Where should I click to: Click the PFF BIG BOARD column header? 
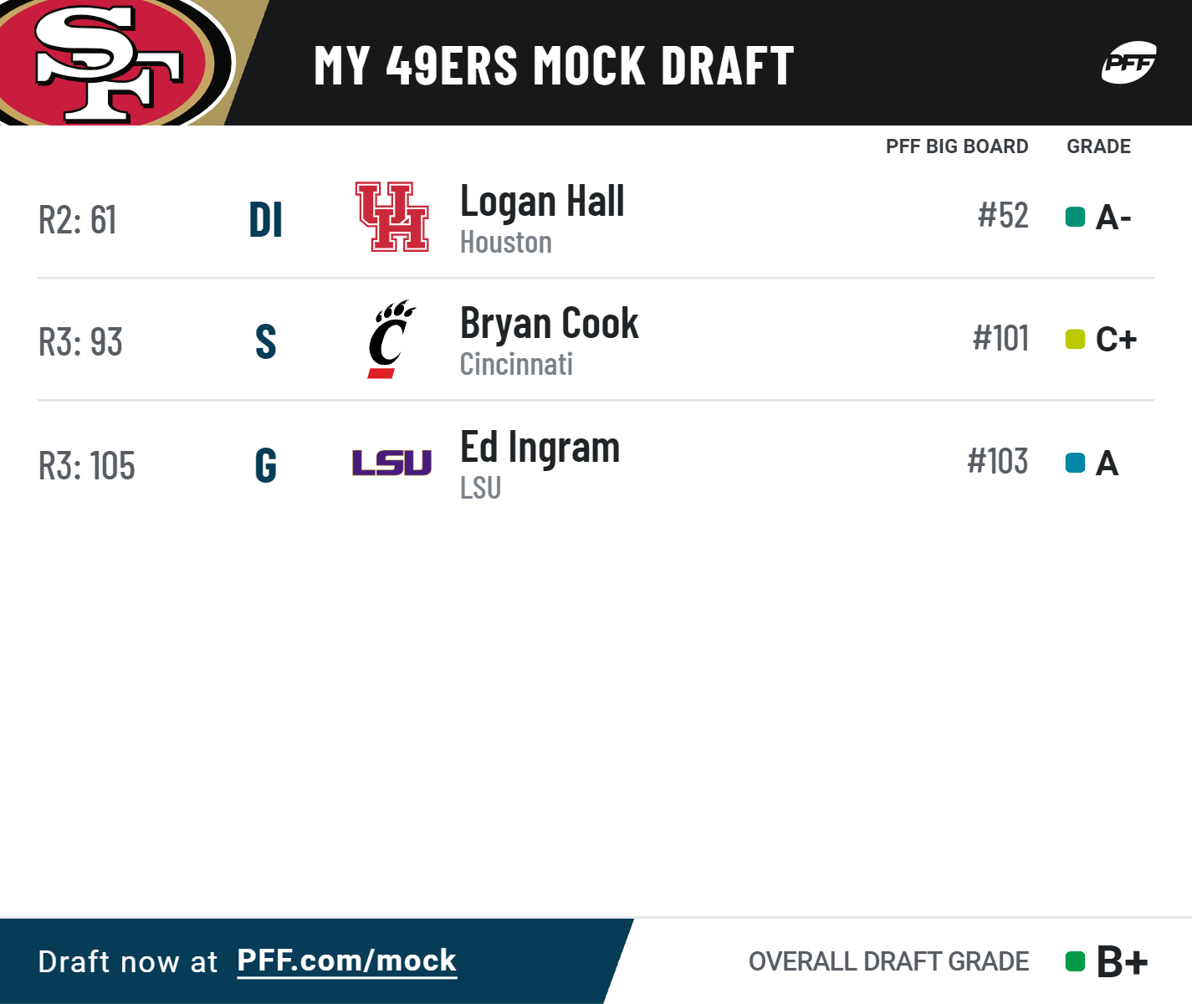957,146
